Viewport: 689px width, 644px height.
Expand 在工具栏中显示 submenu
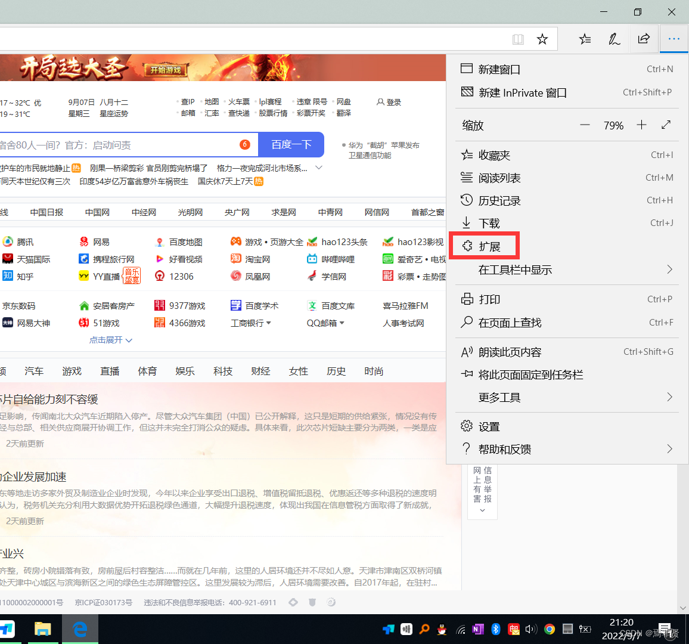tap(567, 270)
